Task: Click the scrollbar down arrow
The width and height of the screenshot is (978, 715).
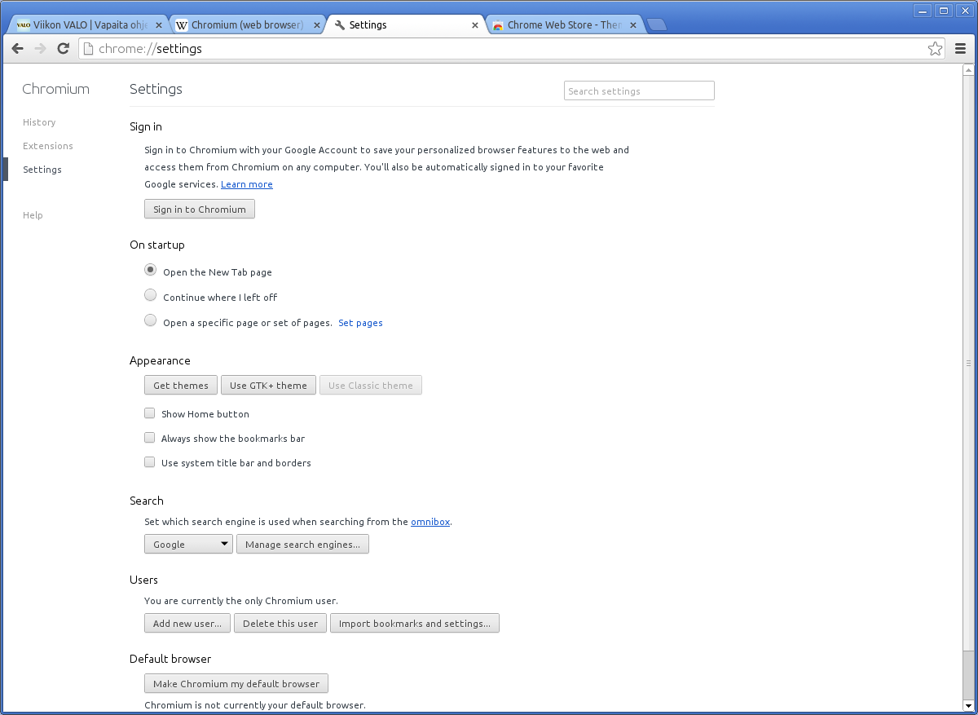Action: pos(968,705)
